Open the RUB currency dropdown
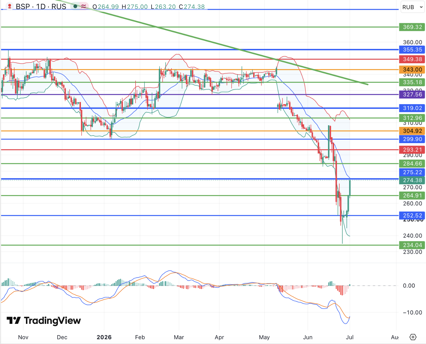This screenshot has width=426, height=344. tap(412, 7)
